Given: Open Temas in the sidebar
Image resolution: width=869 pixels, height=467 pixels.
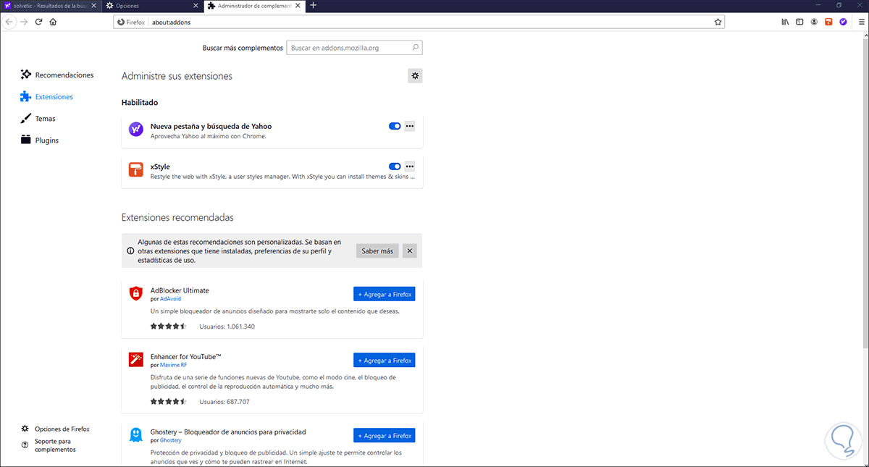Looking at the screenshot, I should pyautogui.click(x=38, y=118).
